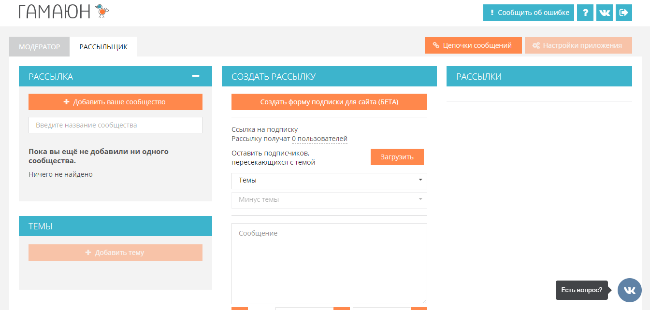The height and width of the screenshot is (310, 650).
Task: Click Добавить ваше сообщество button
Action: [115, 102]
